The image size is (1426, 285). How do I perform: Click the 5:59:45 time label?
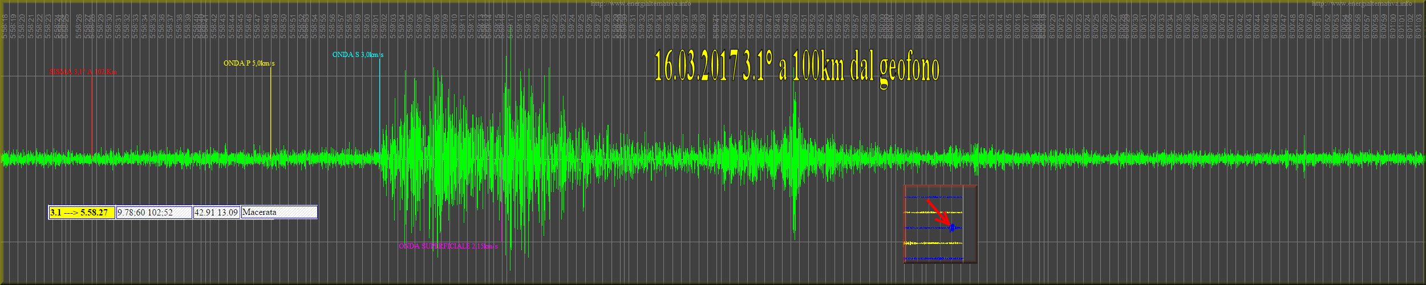(x=751, y=27)
